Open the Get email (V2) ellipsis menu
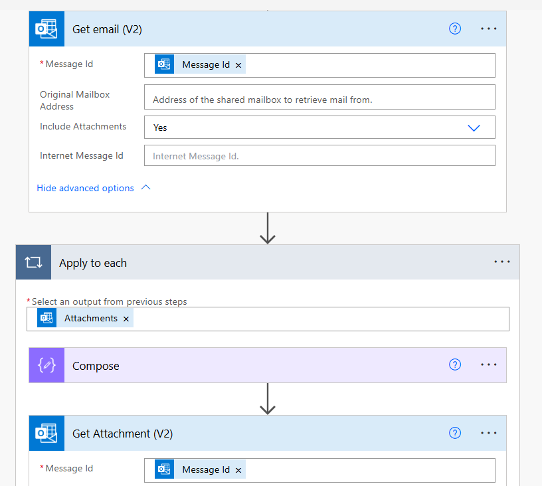542x486 pixels. point(488,29)
